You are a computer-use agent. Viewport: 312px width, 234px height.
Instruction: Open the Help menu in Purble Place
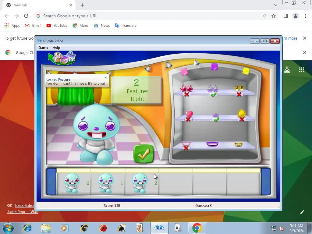pos(56,47)
